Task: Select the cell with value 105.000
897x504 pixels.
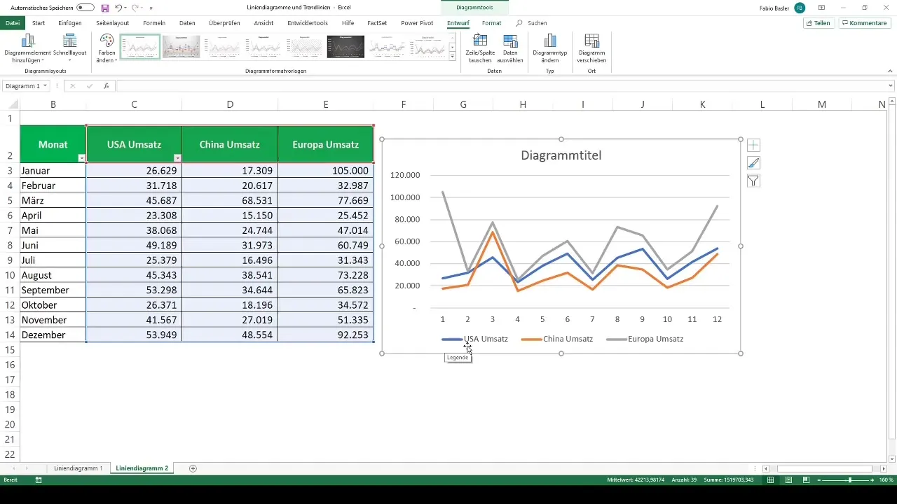Action: click(x=326, y=171)
